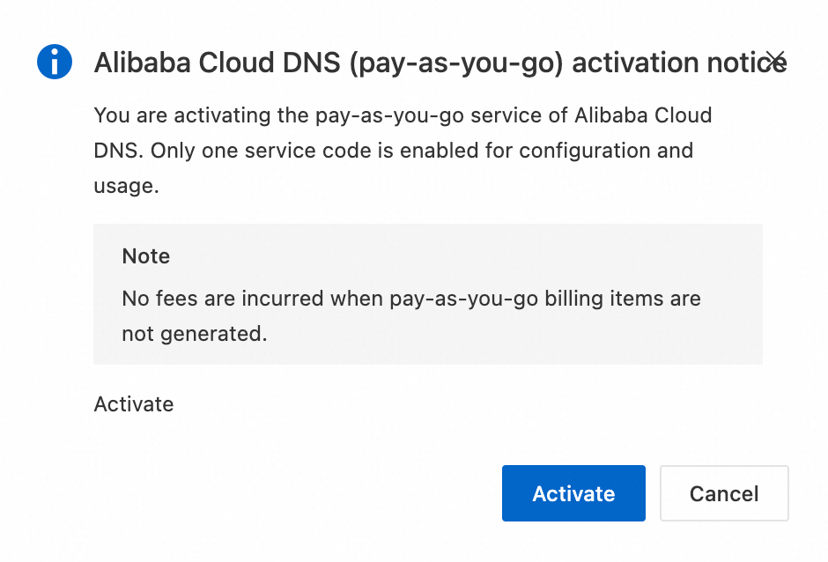The image size is (828, 562).
Task: Click "configuration and" in the description text
Action: coord(605,151)
